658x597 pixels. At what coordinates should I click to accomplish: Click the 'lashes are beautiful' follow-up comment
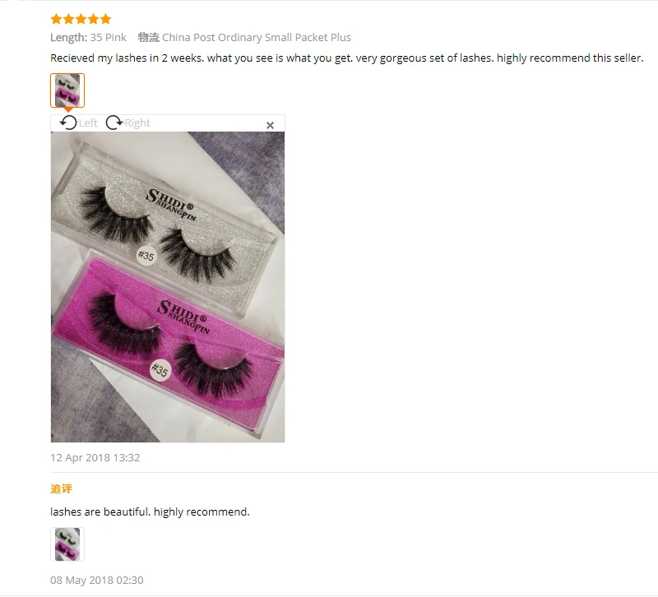point(150,511)
